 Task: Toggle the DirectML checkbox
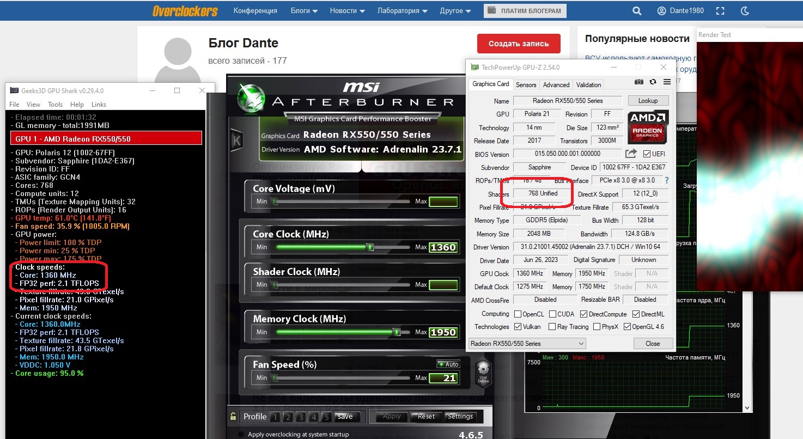click(636, 314)
